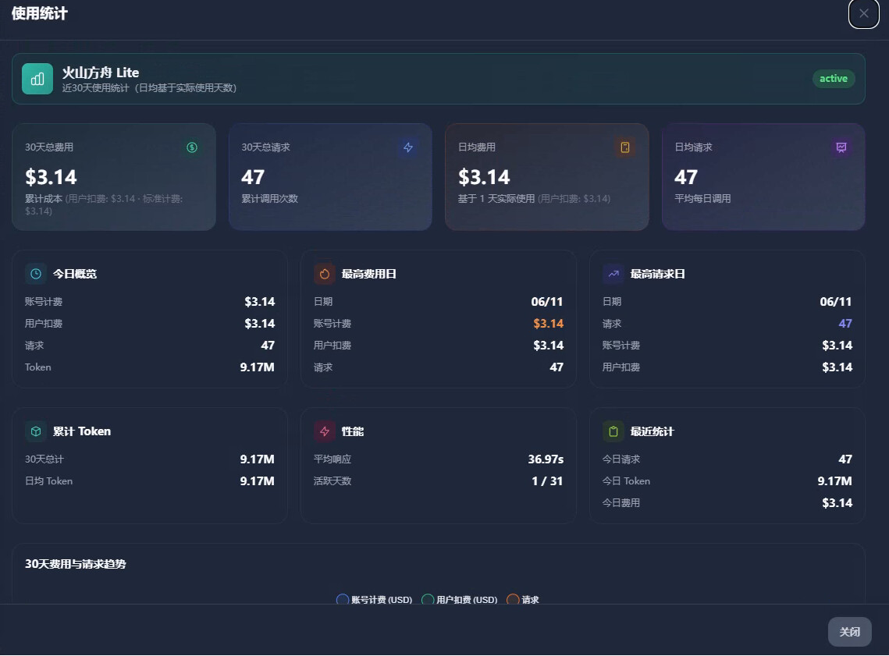
Task: Click the purple 47 in 最高请求日
Action: pyautogui.click(x=845, y=324)
